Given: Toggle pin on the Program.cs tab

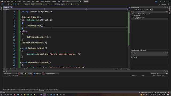Looking at the screenshot, I should click(x=10, y=7).
